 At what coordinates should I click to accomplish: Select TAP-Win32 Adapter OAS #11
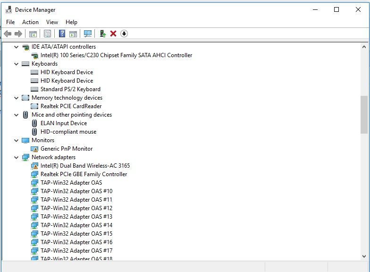[76, 200]
